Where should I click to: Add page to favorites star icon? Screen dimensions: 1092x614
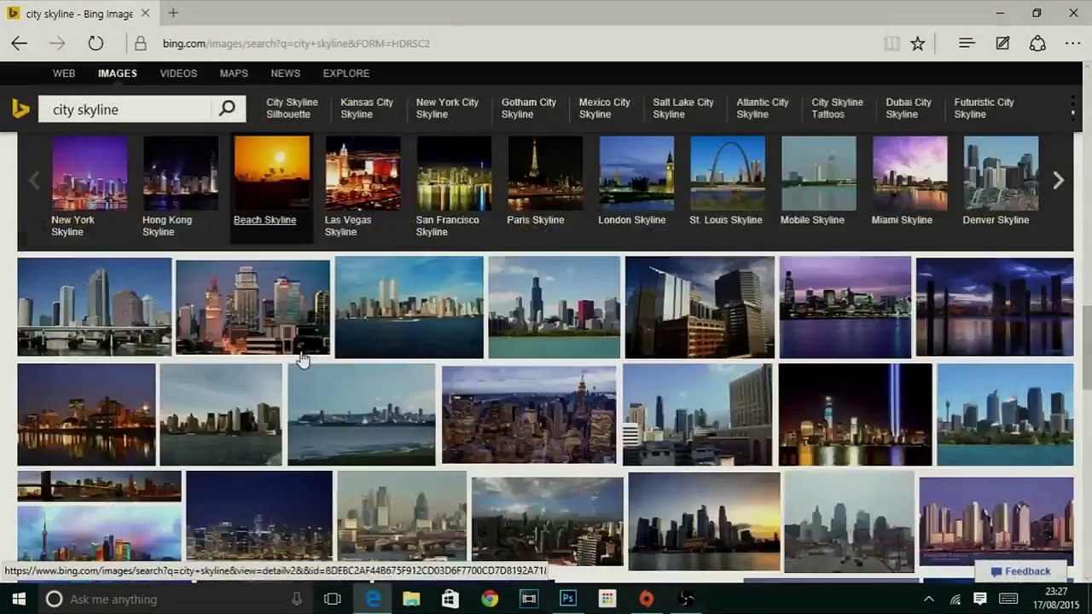click(x=917, y=43)
